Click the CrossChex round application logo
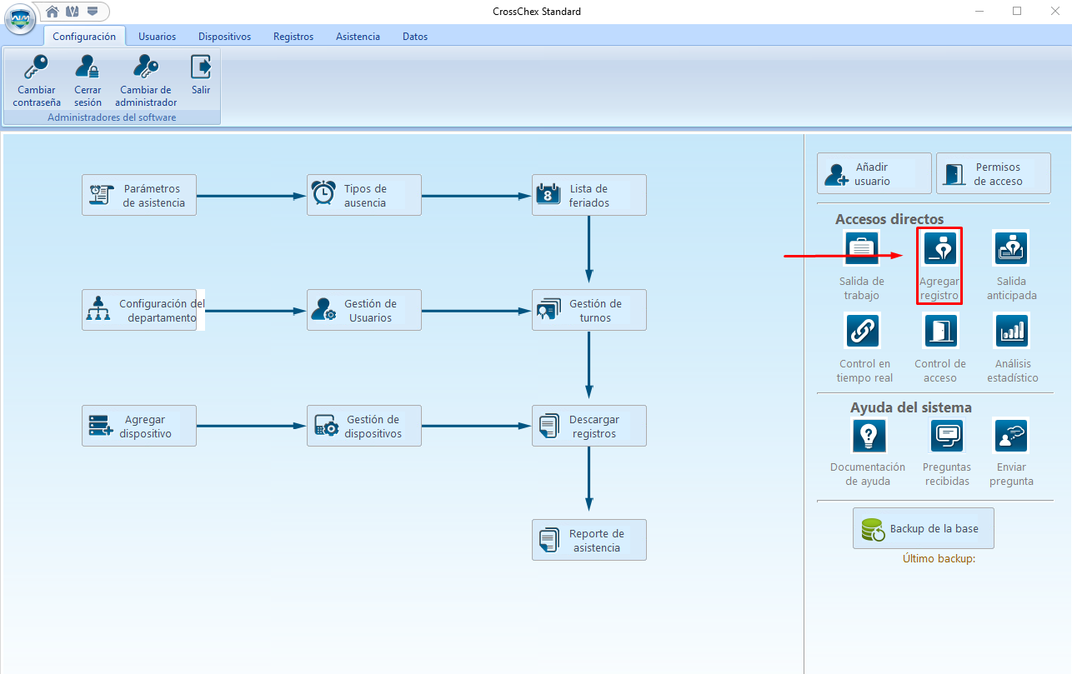The height and width of the screenshot is (674, 1072). (19, 19)
